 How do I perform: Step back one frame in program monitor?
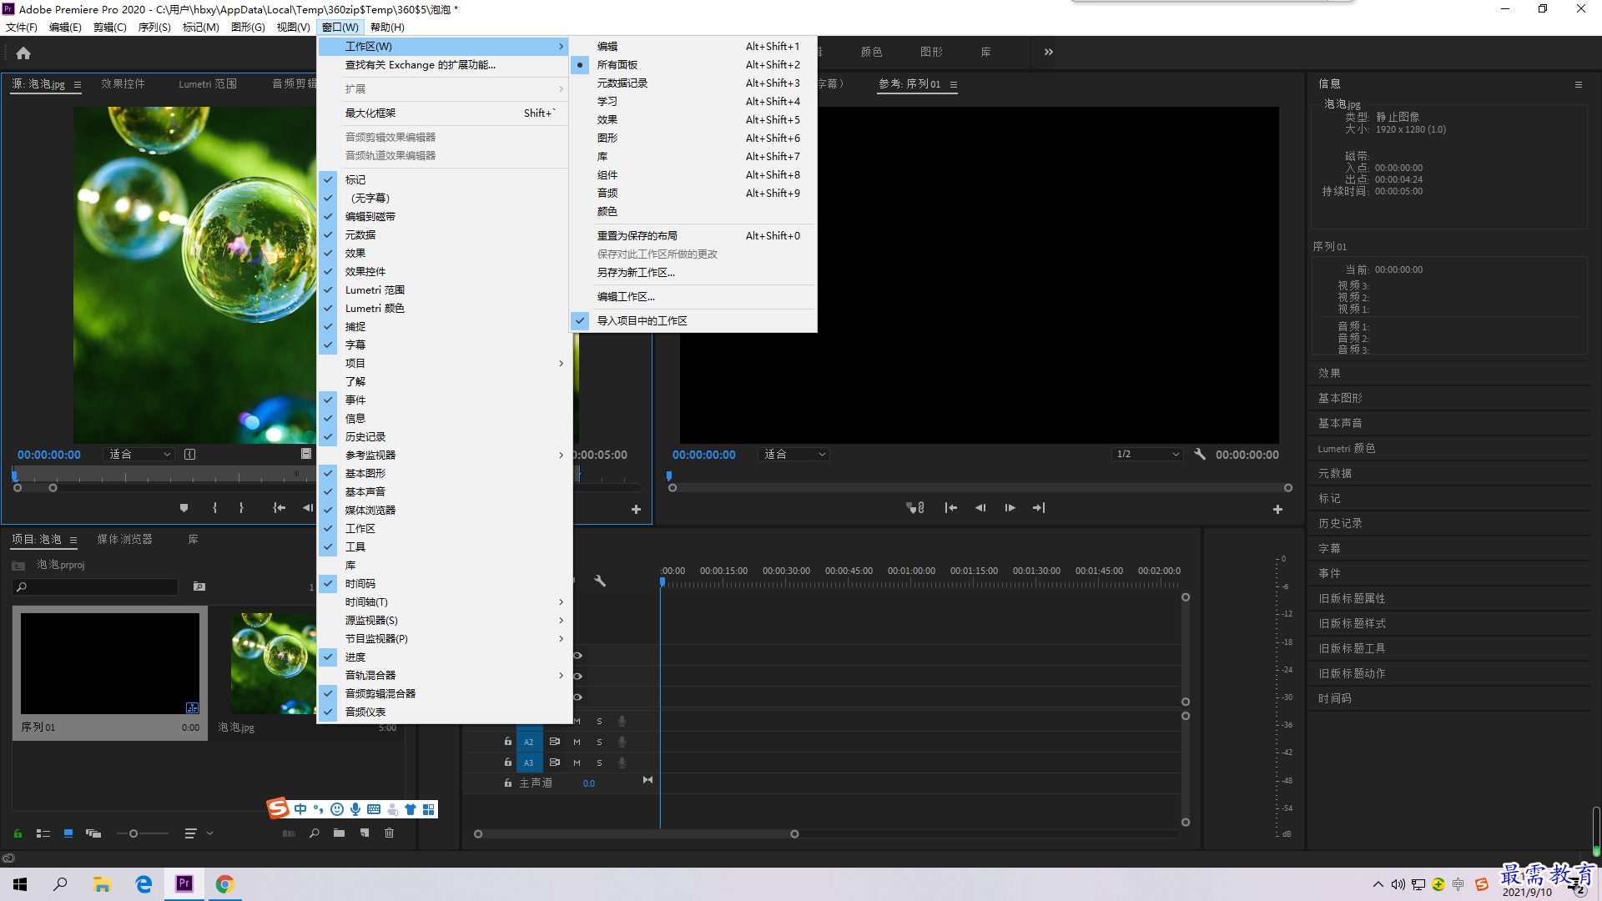tap(980, 508)
